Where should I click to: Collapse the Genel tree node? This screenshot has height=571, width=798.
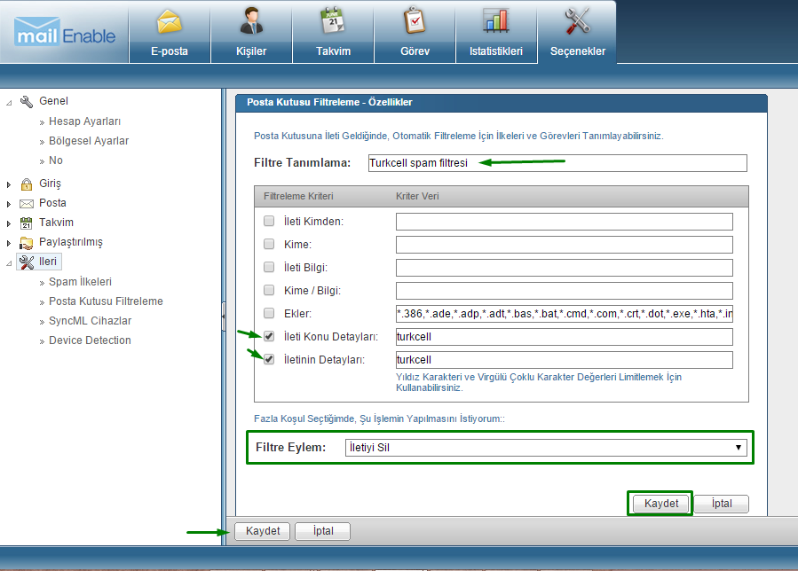pos(9,103)
